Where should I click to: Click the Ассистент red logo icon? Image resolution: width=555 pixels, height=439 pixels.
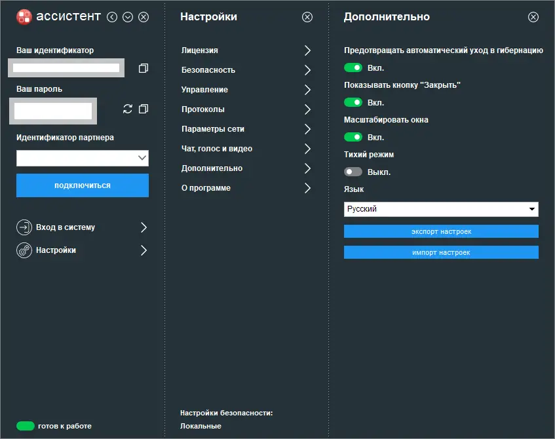24,17
